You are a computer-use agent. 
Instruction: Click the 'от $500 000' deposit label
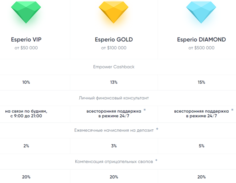click(x=202, y=48)
